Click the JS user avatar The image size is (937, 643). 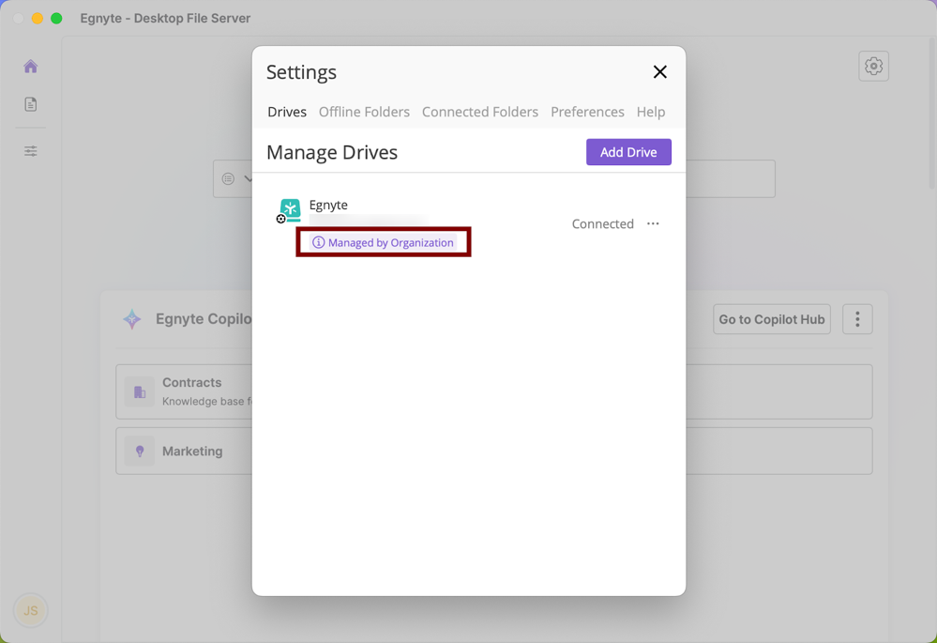(x=30, y=610)
